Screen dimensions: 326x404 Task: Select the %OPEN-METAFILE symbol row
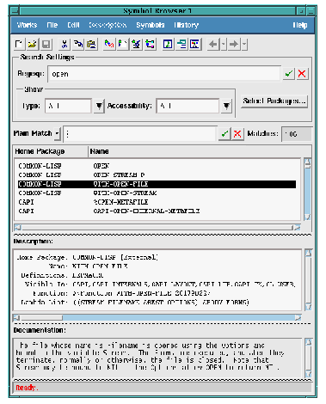coord(157,202)
